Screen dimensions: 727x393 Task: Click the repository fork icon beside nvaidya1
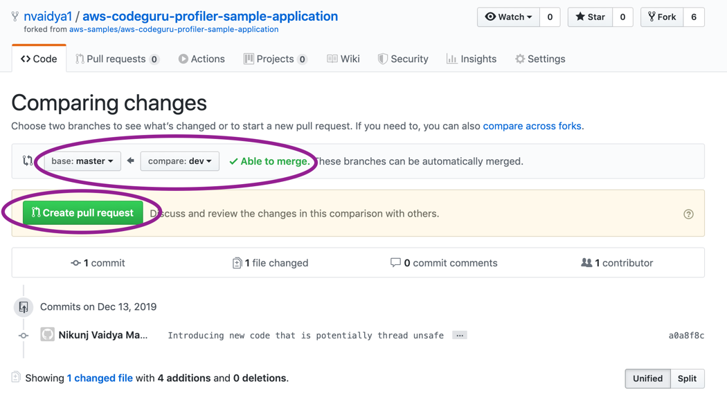coord(15,17)
